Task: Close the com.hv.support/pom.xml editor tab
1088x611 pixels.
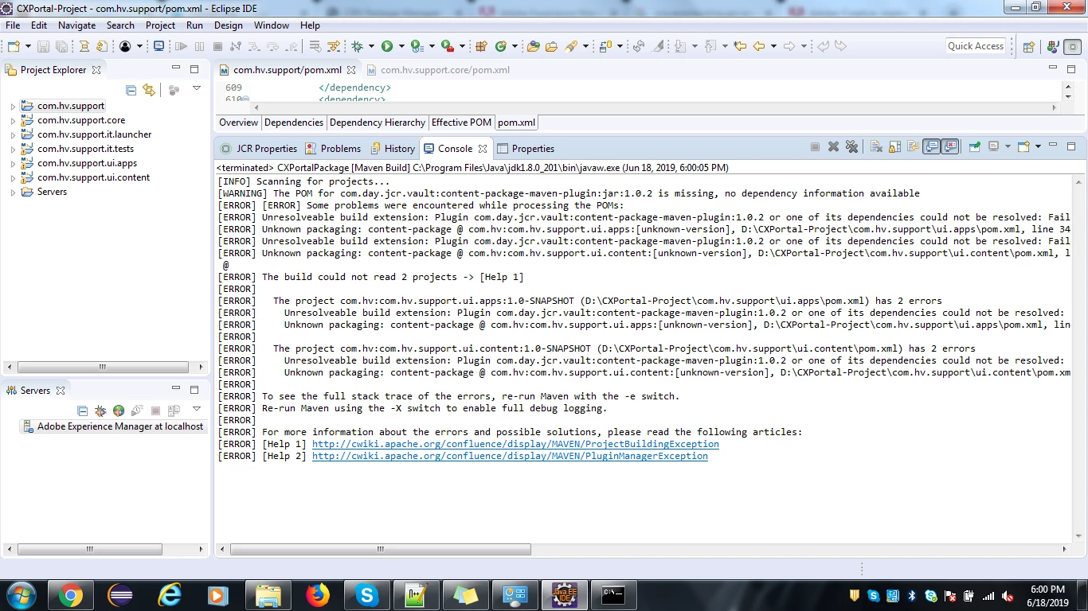Action: 350,70
